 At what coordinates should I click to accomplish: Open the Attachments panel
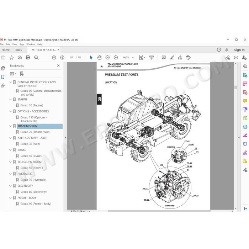coord(3,86)
